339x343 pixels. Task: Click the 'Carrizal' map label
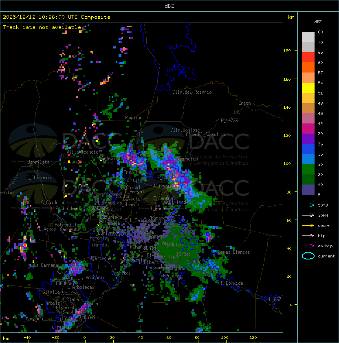coord(121,273)
